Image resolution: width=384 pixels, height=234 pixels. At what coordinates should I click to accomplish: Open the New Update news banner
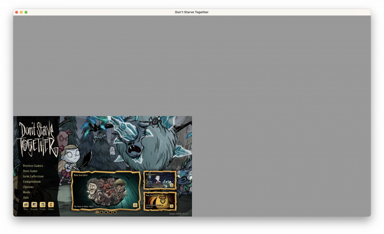coord(160,180)
